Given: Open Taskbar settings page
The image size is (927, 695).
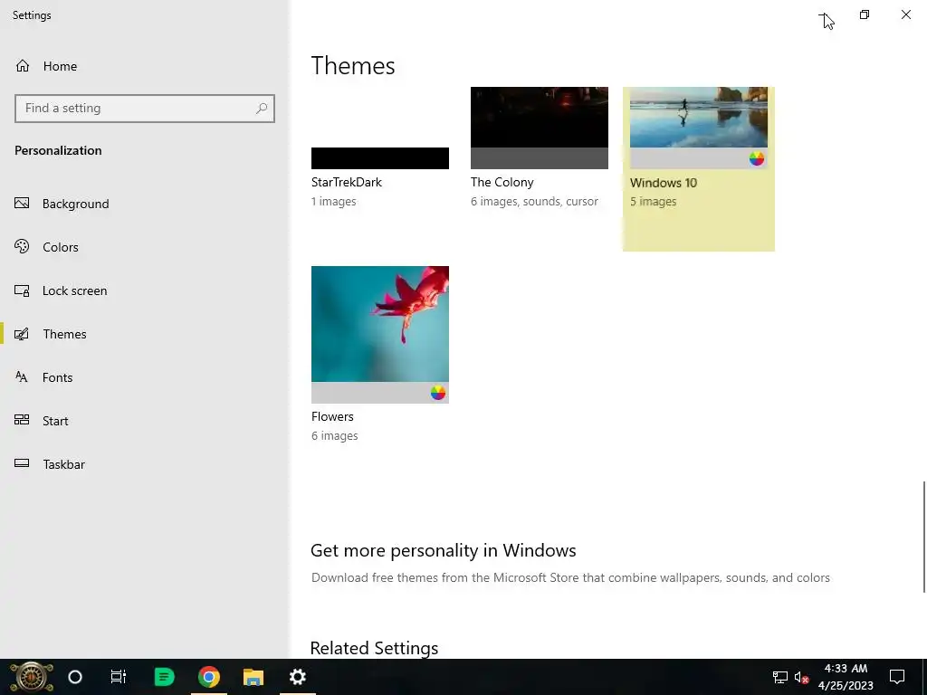Looking at the screenshot, I should click(64, 464).
